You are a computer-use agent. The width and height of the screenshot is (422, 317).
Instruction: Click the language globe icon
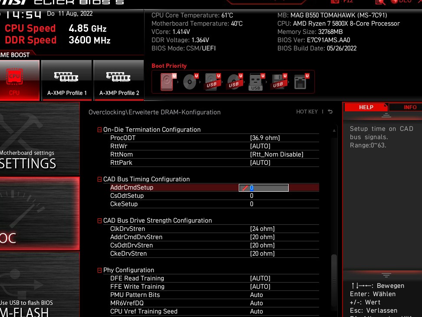point(394,2)
